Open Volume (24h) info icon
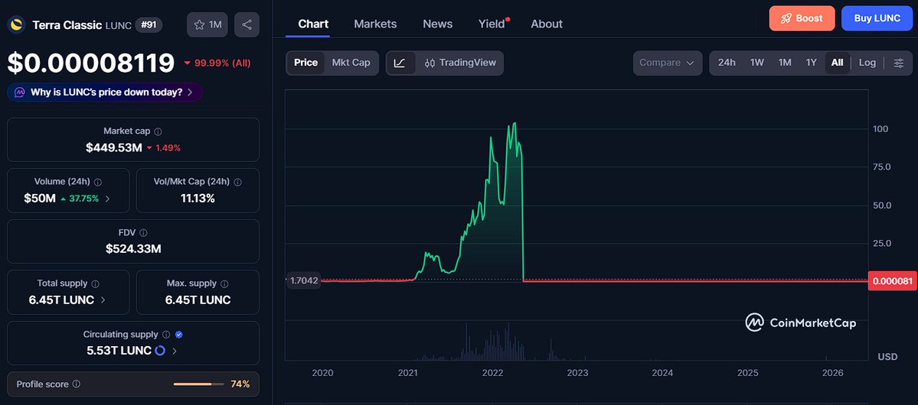 (x=98, y=183)
